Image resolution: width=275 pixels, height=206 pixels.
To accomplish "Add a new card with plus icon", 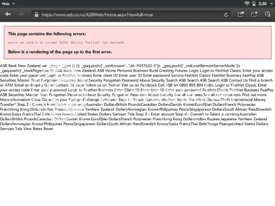I will click(x=254, y=14).
